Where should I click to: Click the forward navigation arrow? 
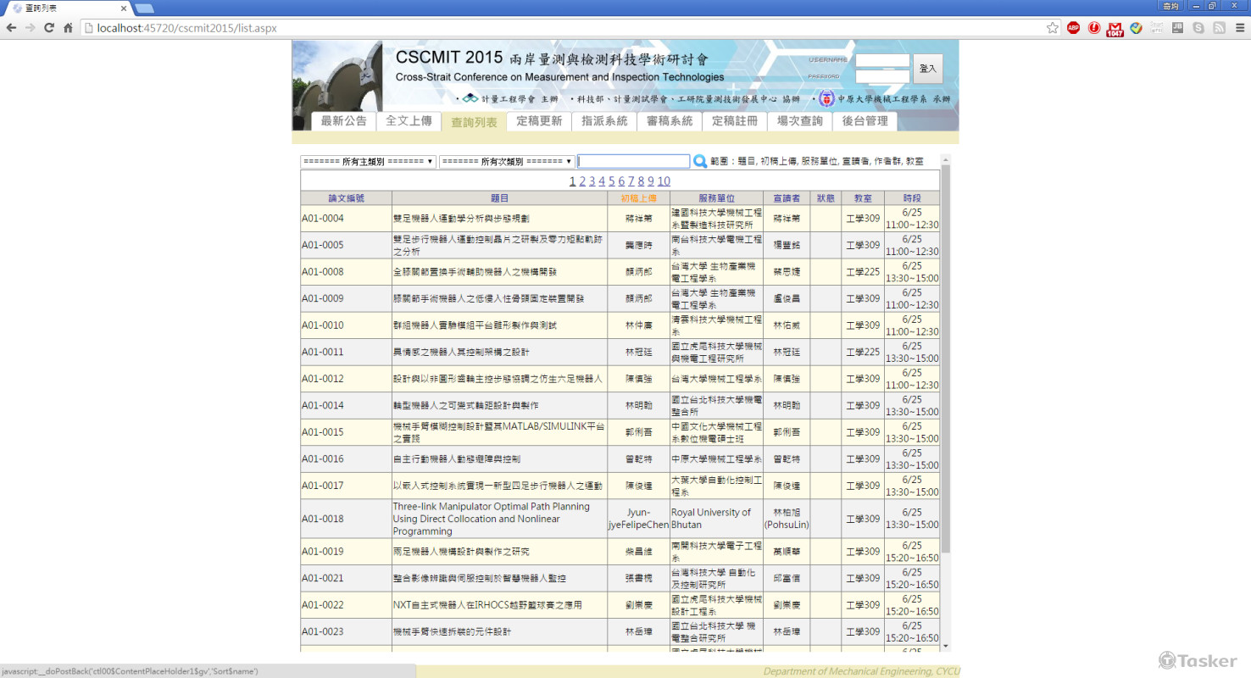30,27
